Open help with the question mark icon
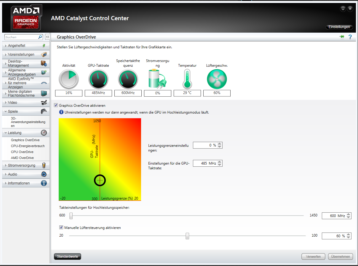This screenshot has width=358, height=266. tap(350, 37)
